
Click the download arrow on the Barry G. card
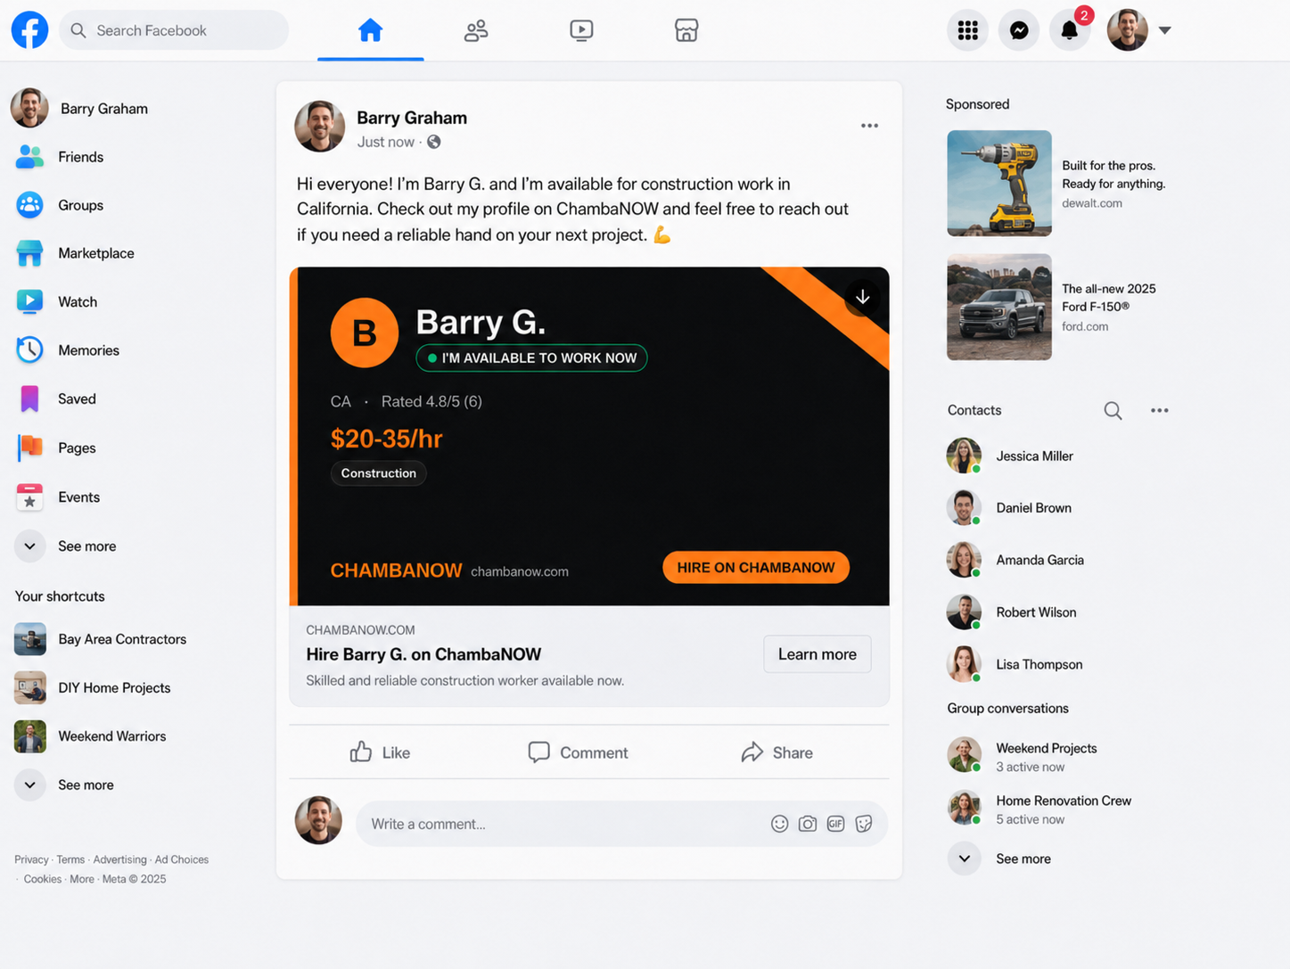coord(862,297)
